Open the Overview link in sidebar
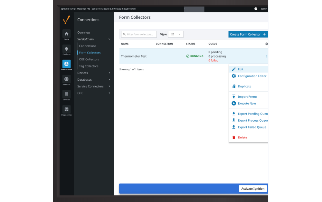 click(84, 33)
